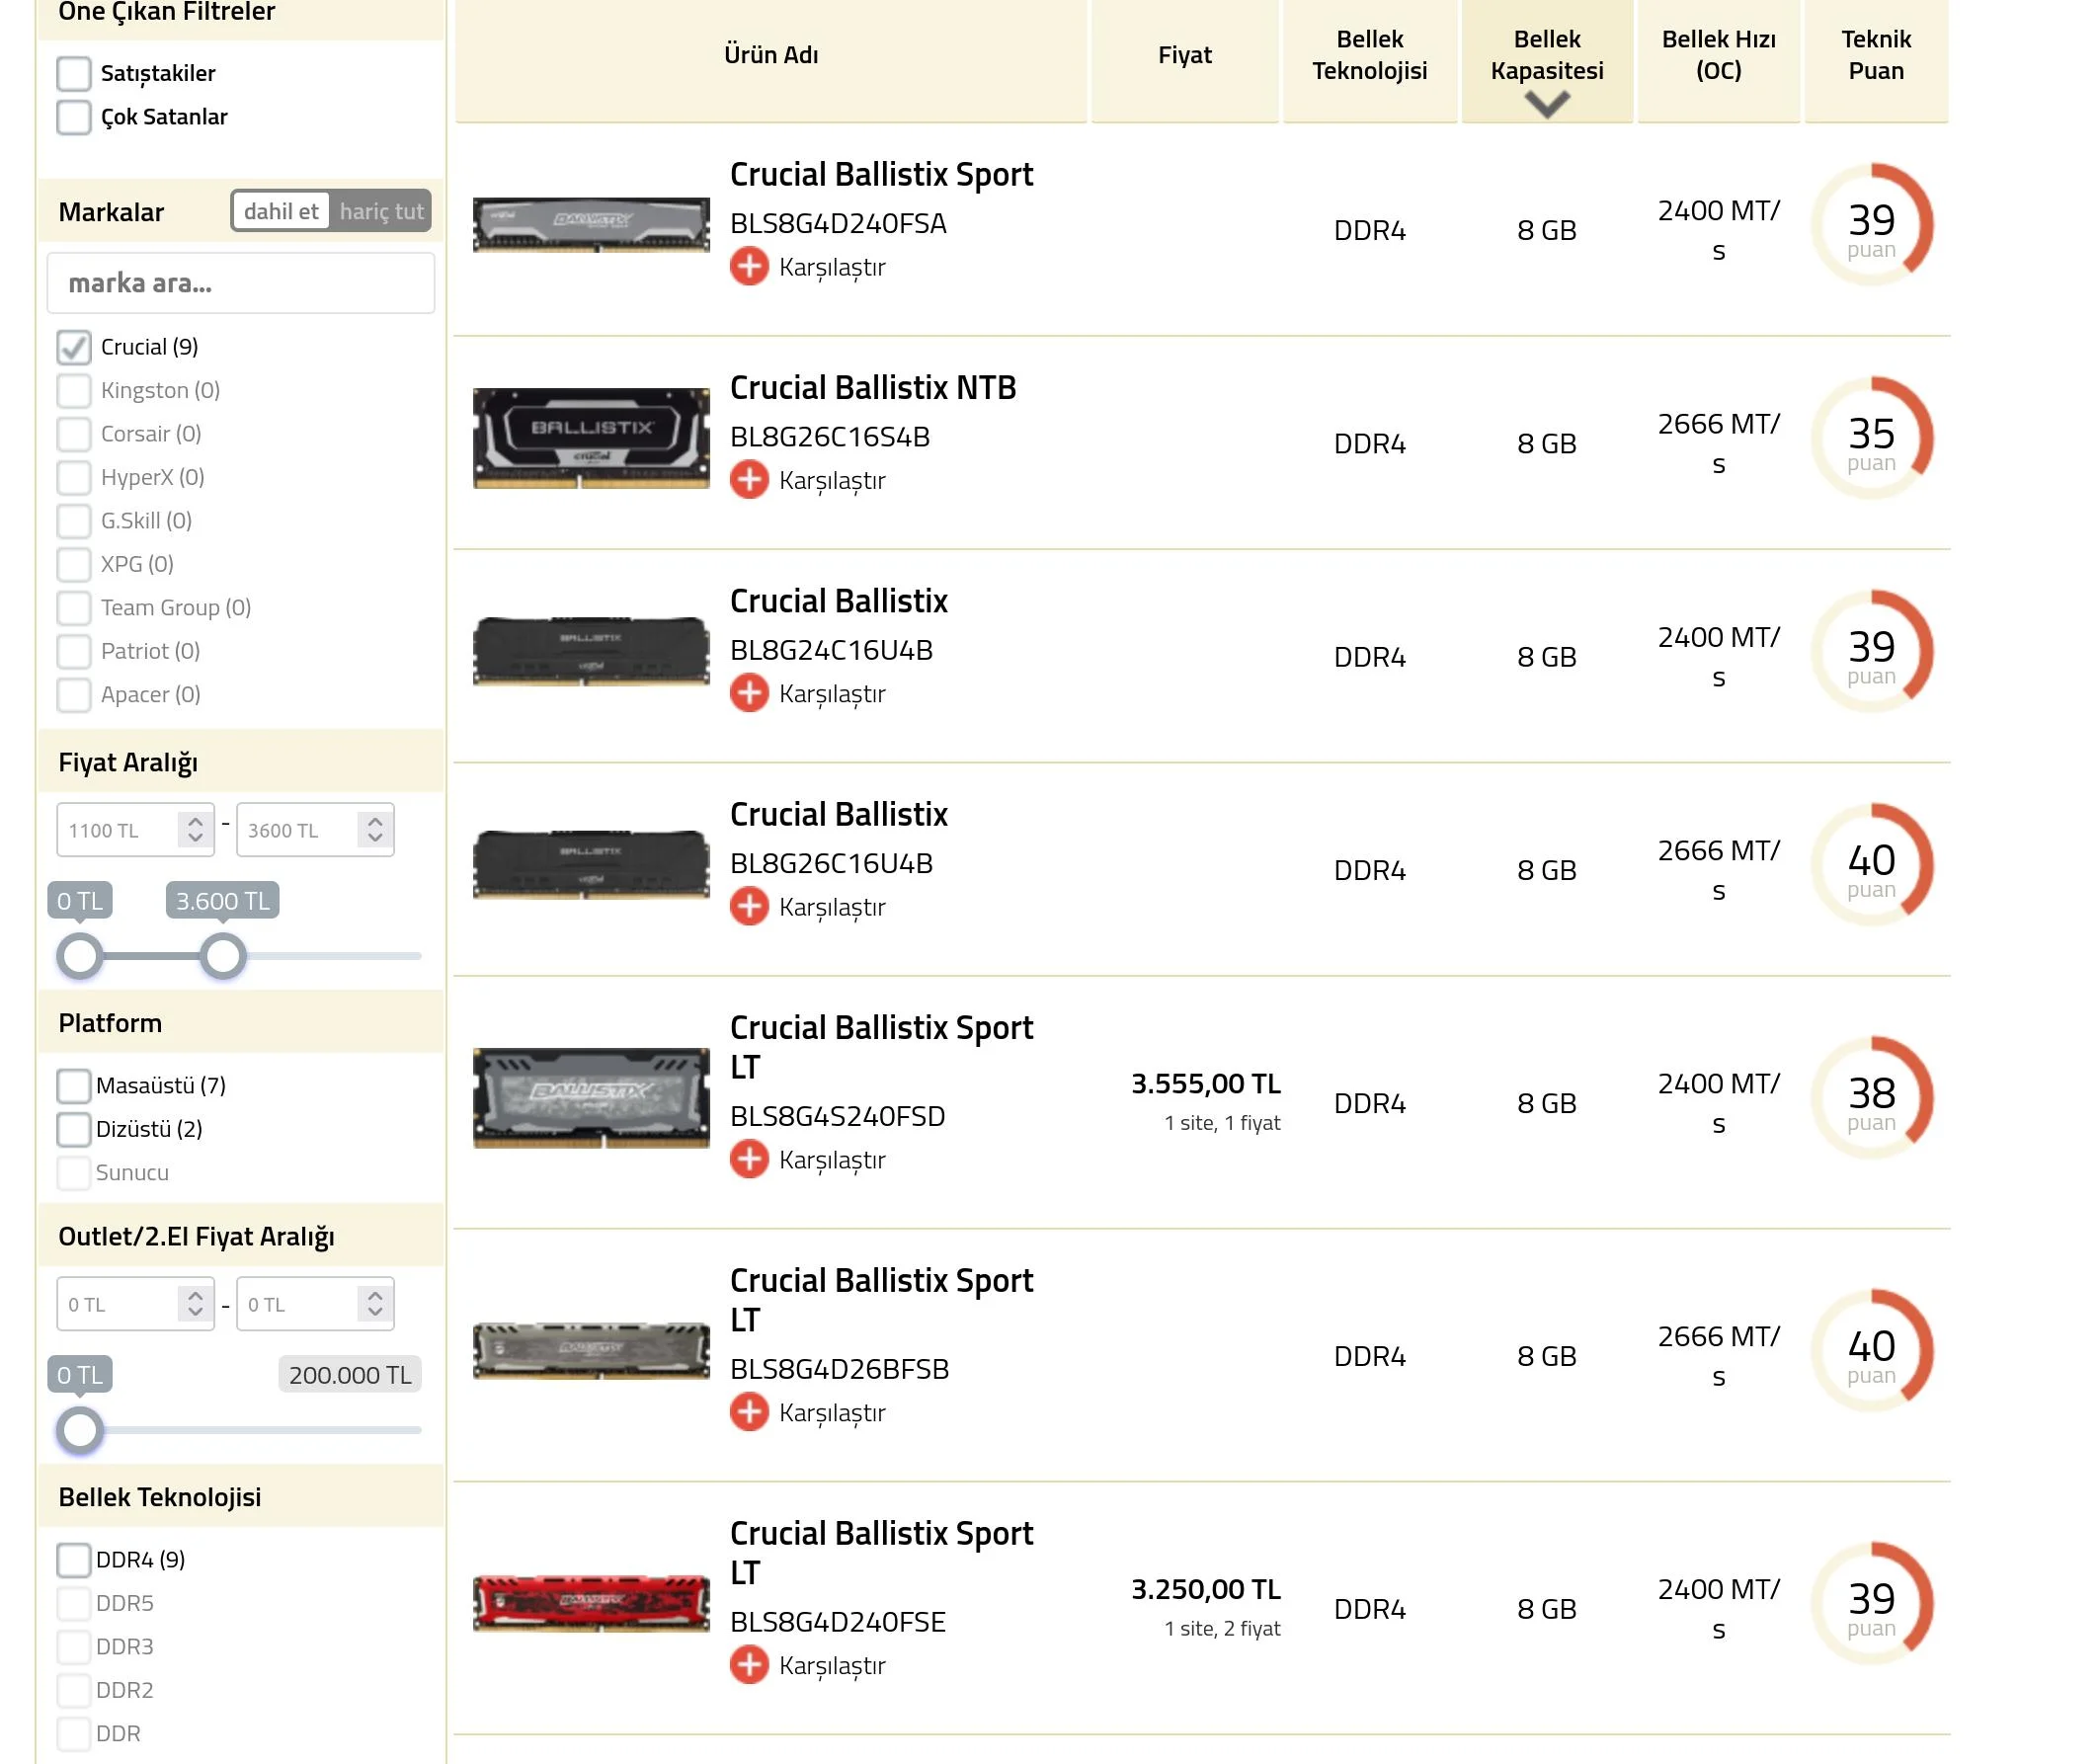Click compare plus icon for BL8G26C16U4B

[748, 907]
